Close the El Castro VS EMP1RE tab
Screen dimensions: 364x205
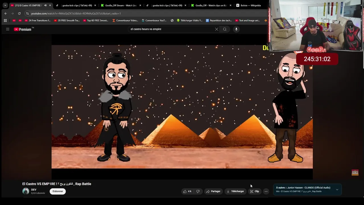(x=50, y=5)
